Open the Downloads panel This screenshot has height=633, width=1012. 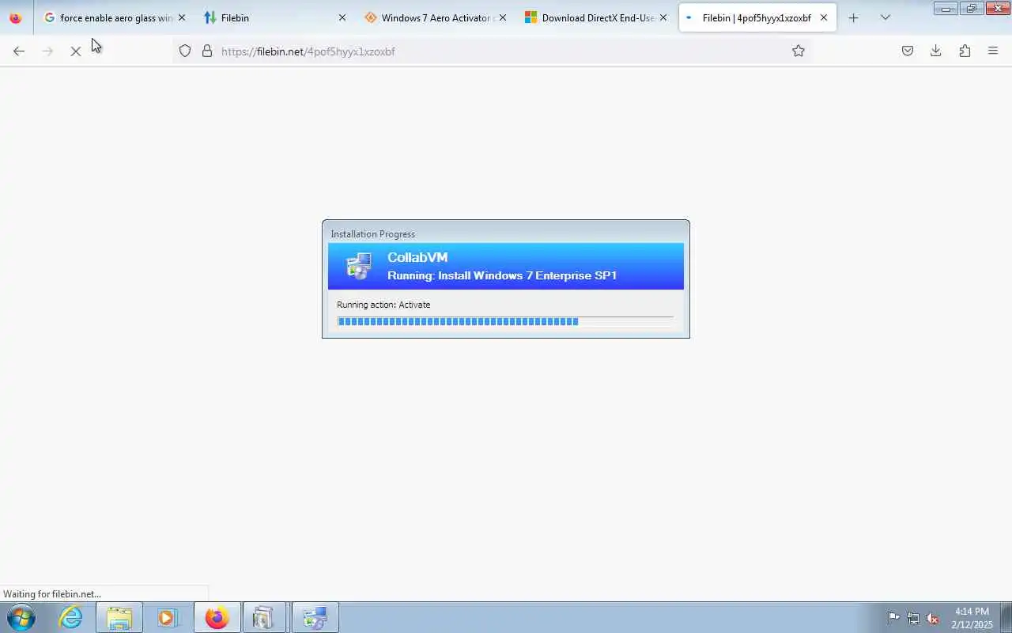pyautogui.click(x=936, y=51)
